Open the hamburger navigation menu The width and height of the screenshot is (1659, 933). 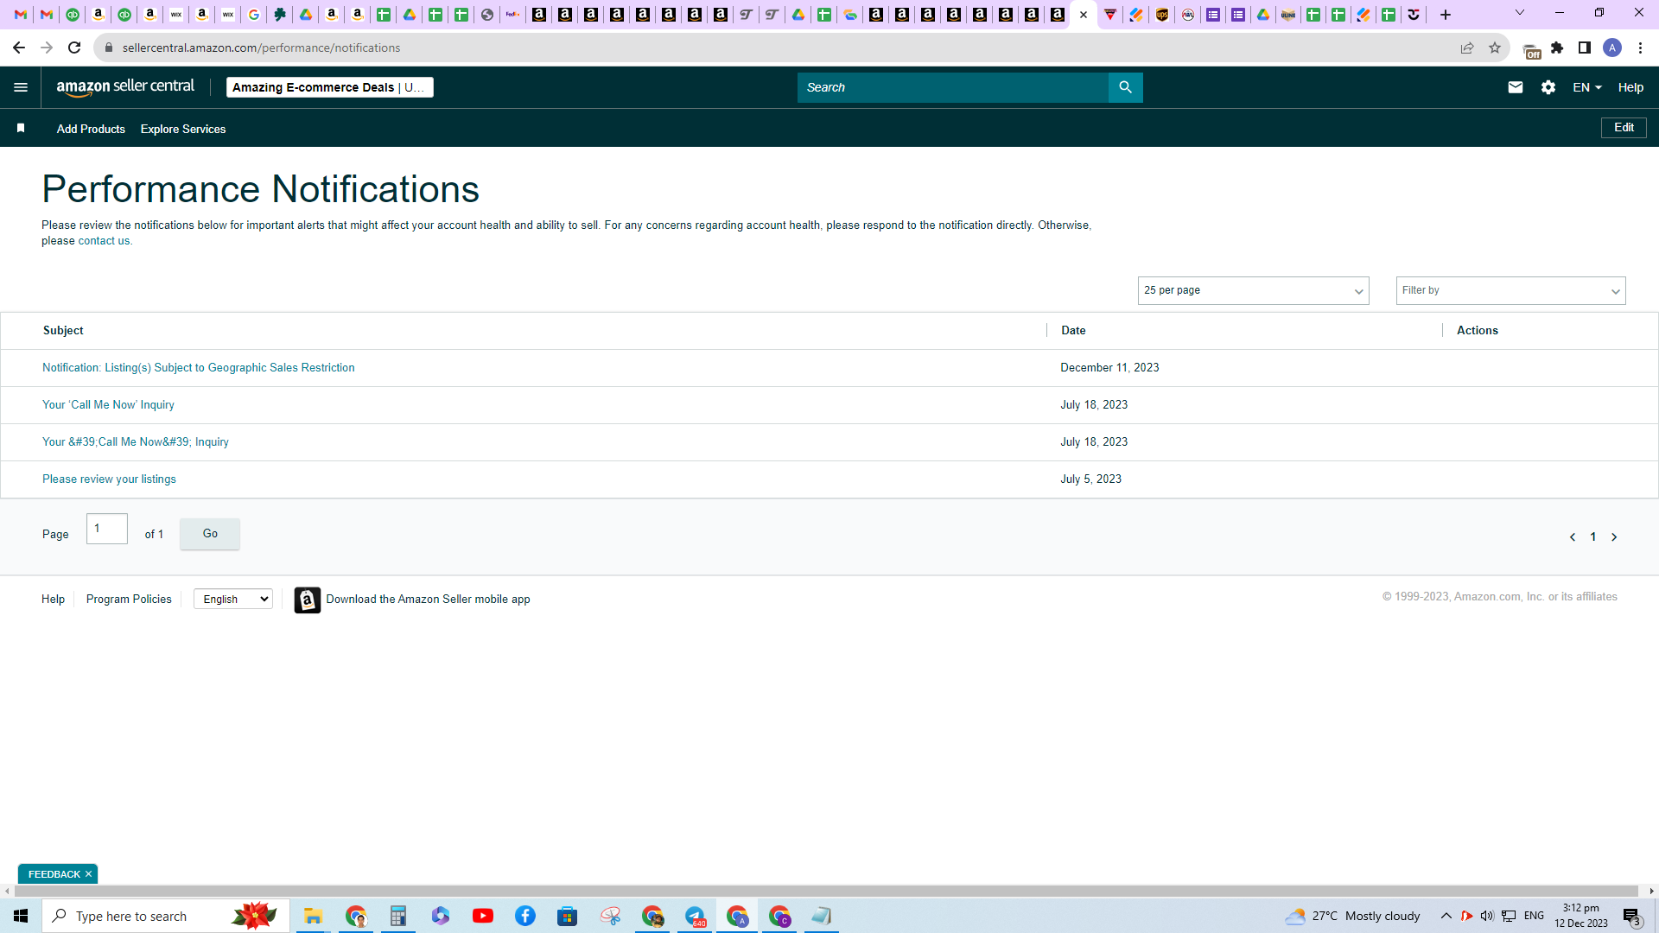(21, 87)
